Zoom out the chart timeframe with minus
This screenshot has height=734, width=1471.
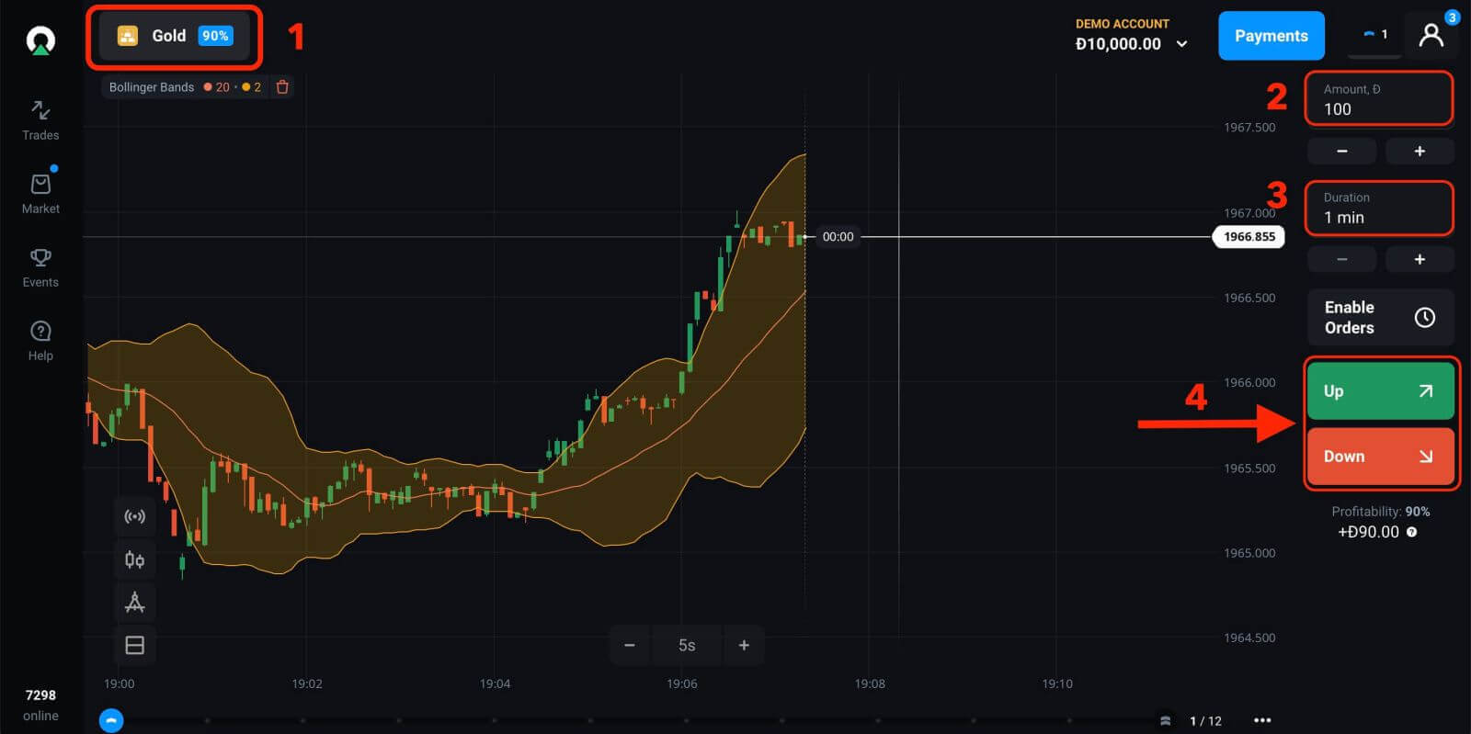click(630, 645)
